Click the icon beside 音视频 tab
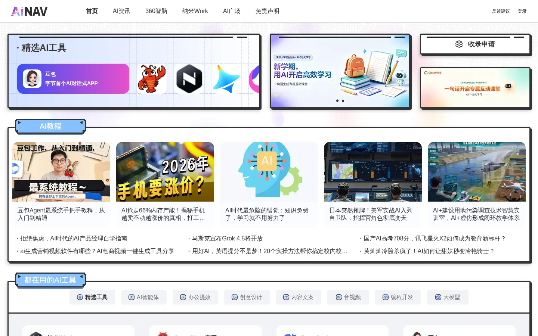 point(339,297)
